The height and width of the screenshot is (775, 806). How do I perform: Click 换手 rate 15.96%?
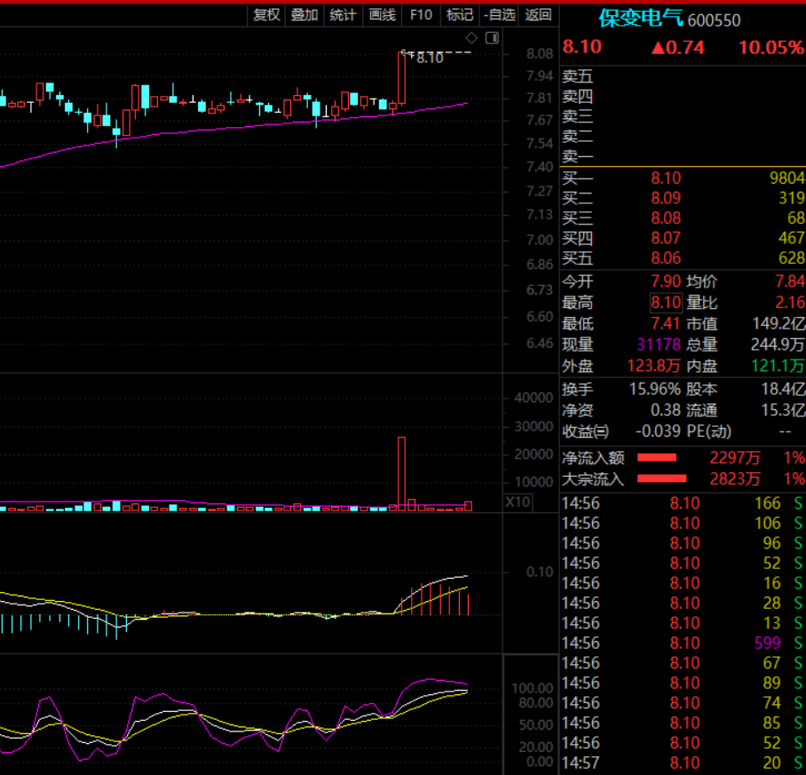(x=655, y=389)
